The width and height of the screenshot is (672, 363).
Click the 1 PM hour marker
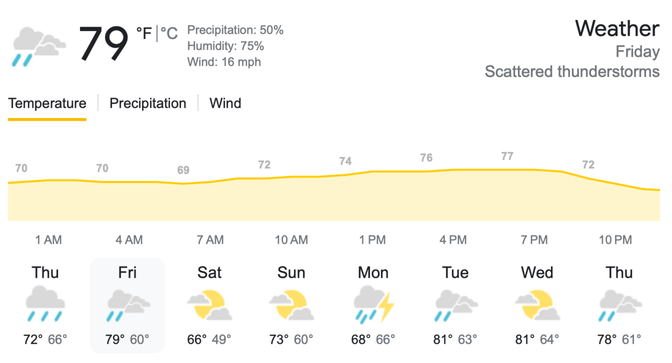(372, 240)
